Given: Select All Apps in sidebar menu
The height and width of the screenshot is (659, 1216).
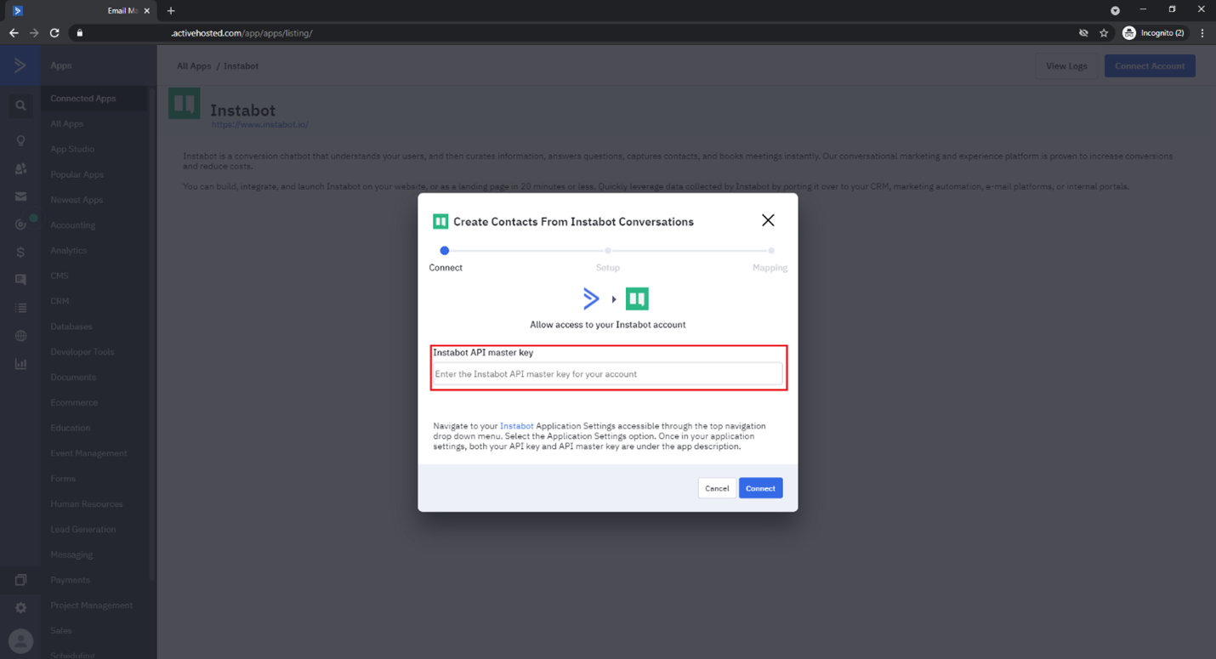Looking at the screenshot, I should [66, 124].
